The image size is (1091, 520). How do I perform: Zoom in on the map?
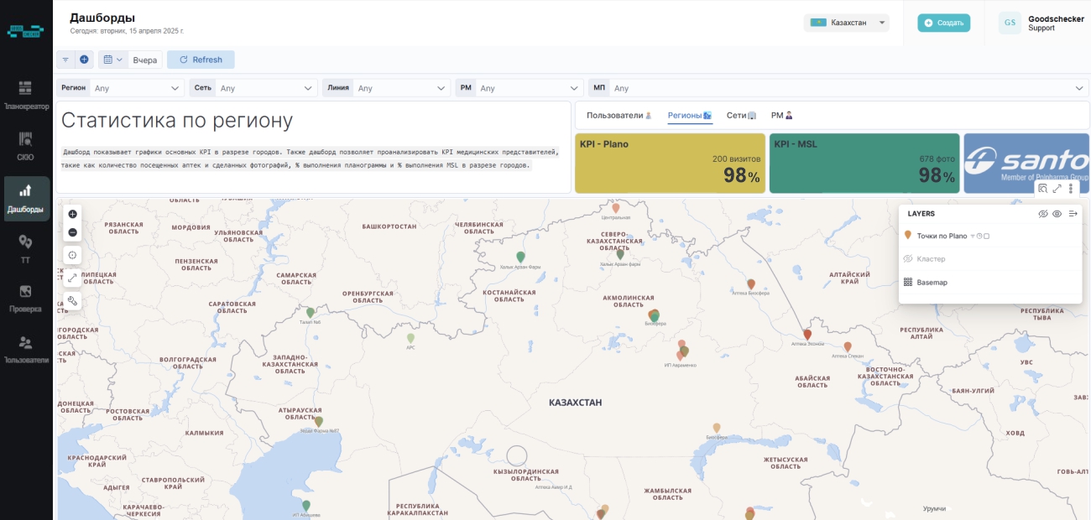(x=73, y=214)
